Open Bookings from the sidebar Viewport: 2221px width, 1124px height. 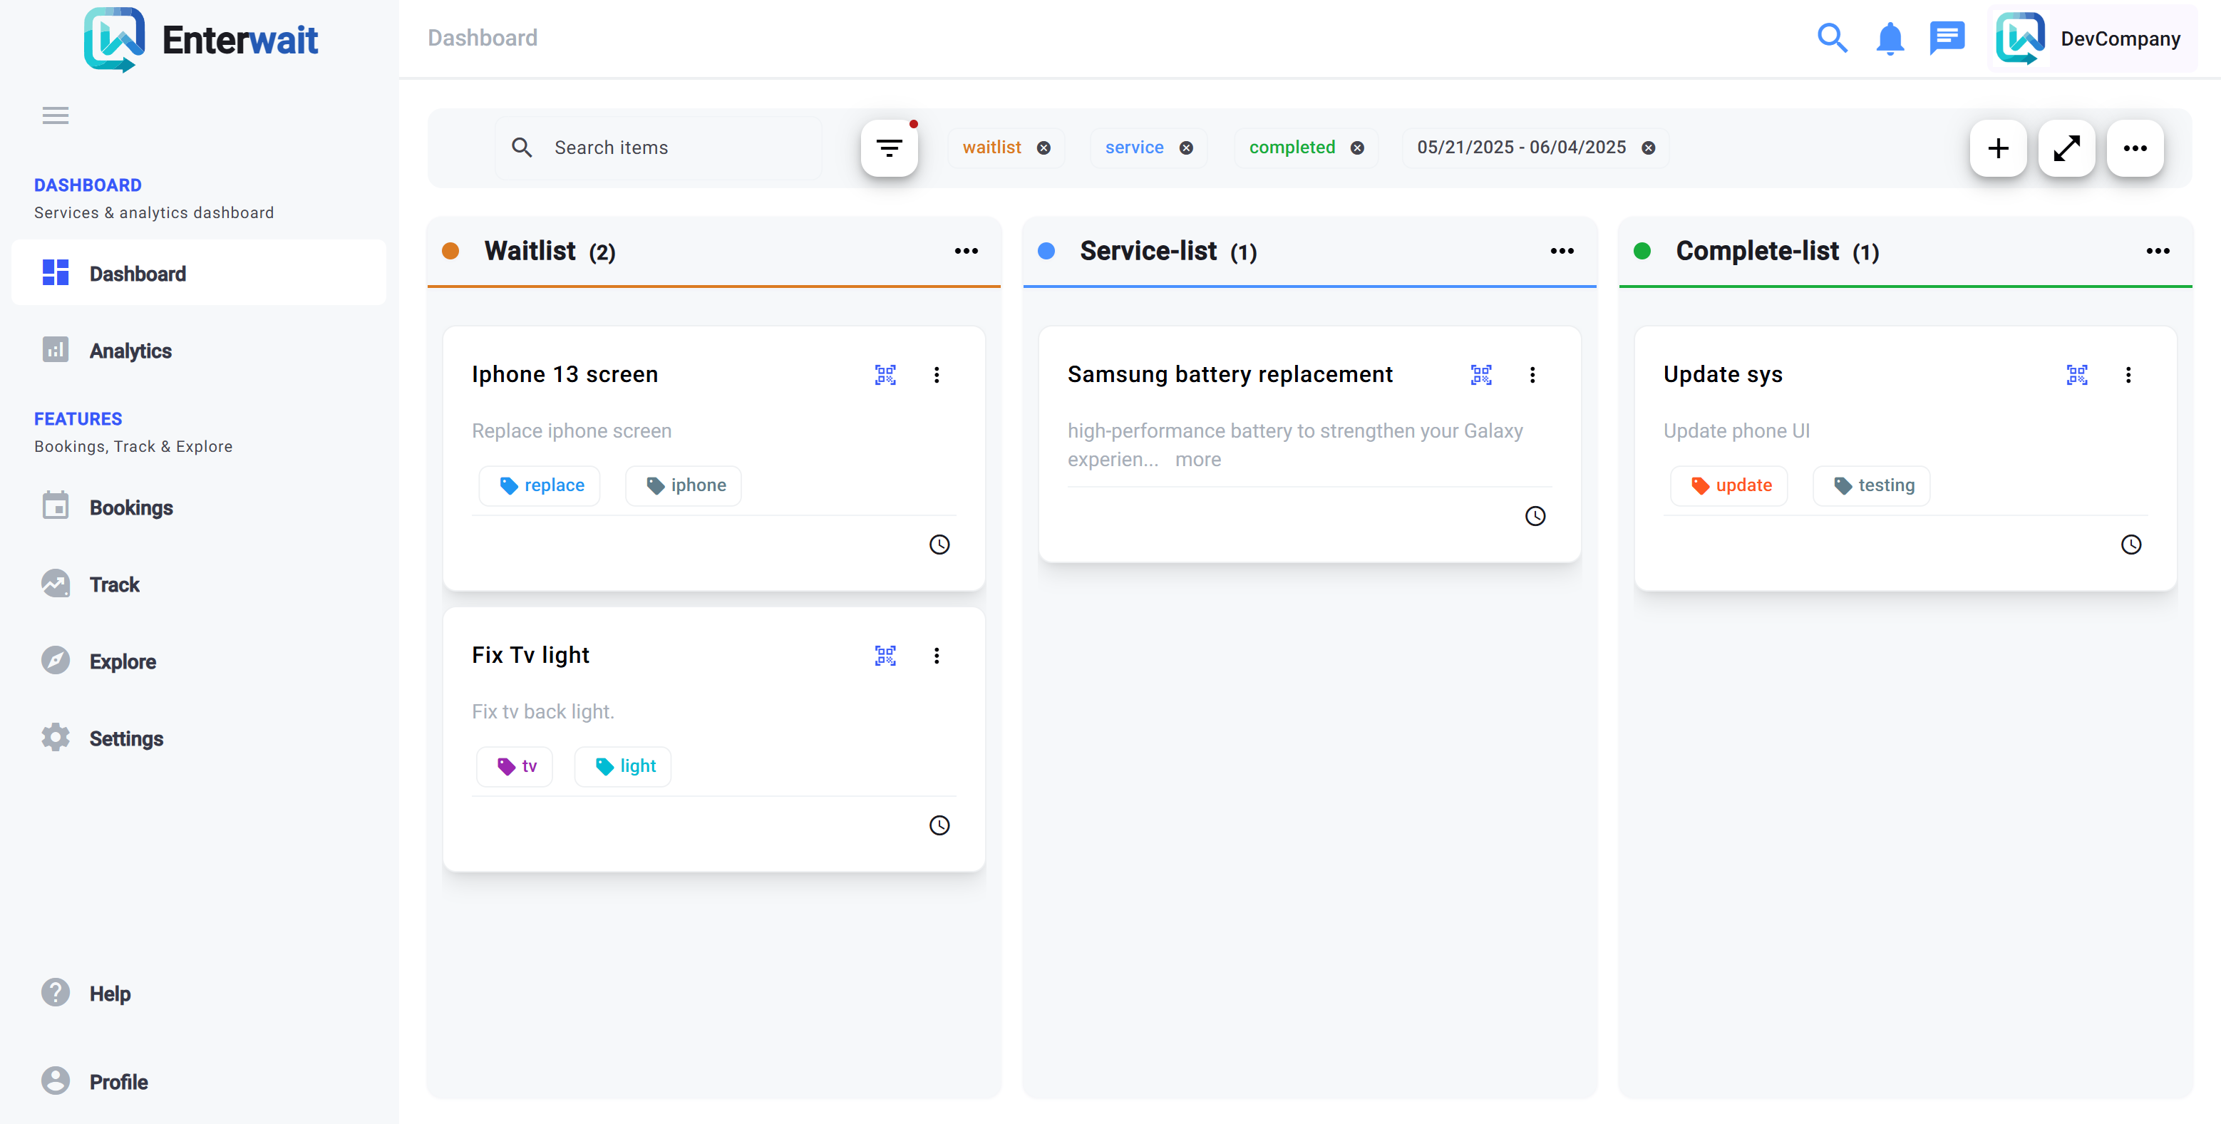tap(131, 507)
